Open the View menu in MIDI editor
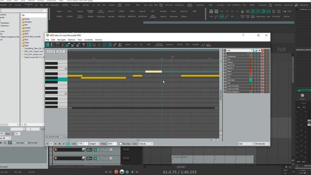The height and width of the screenshot is (175, 311). [x=80, y=40]
